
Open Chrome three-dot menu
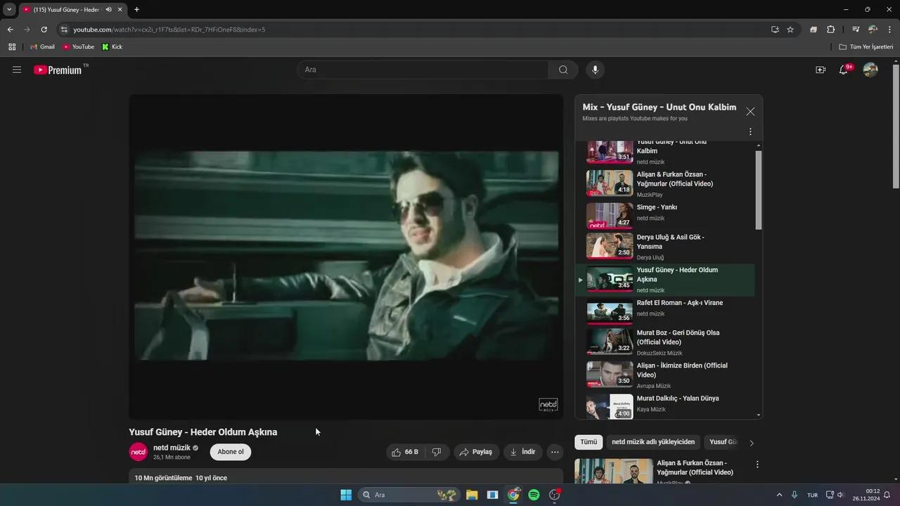[x=890, y=30]
